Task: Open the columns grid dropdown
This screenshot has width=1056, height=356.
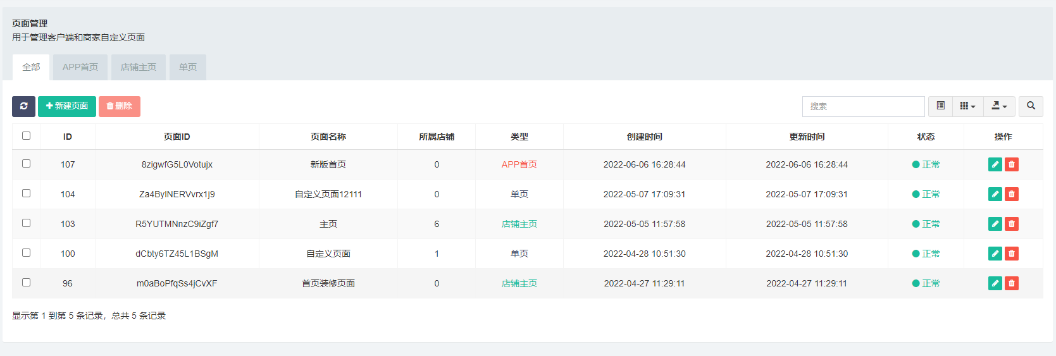Action: coord(967,106)
